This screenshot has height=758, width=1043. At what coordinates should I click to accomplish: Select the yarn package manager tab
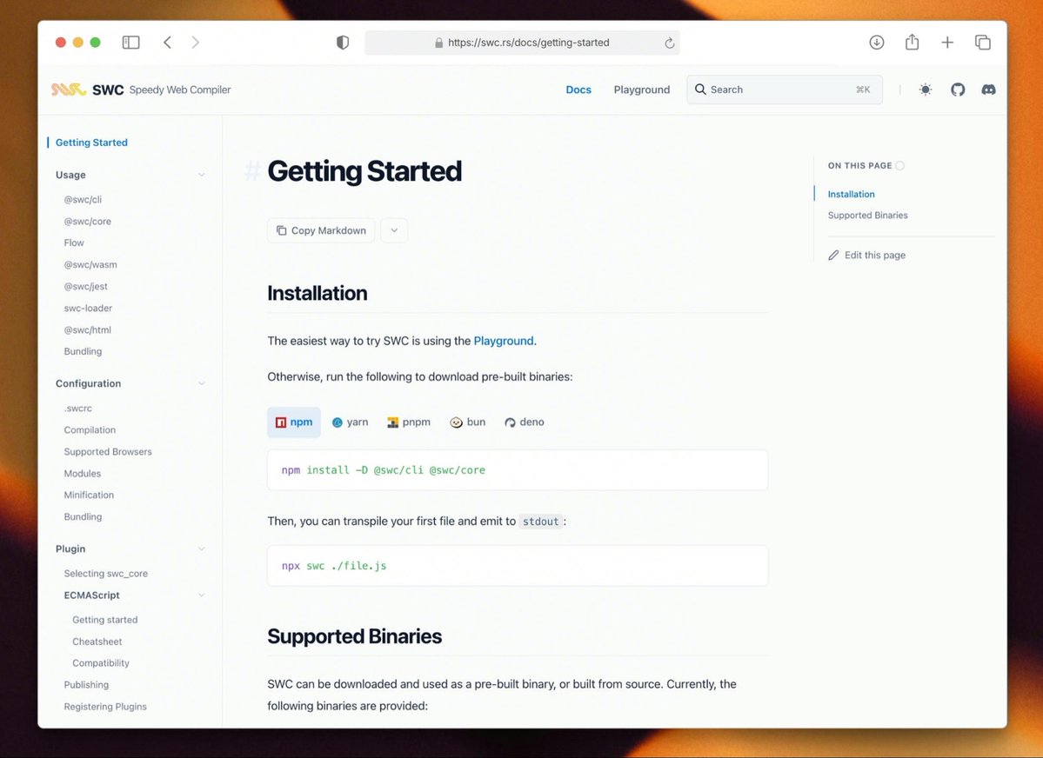click(350, 422)
